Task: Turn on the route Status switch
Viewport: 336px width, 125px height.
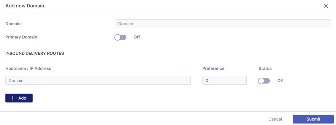Action: click(264, 81)
